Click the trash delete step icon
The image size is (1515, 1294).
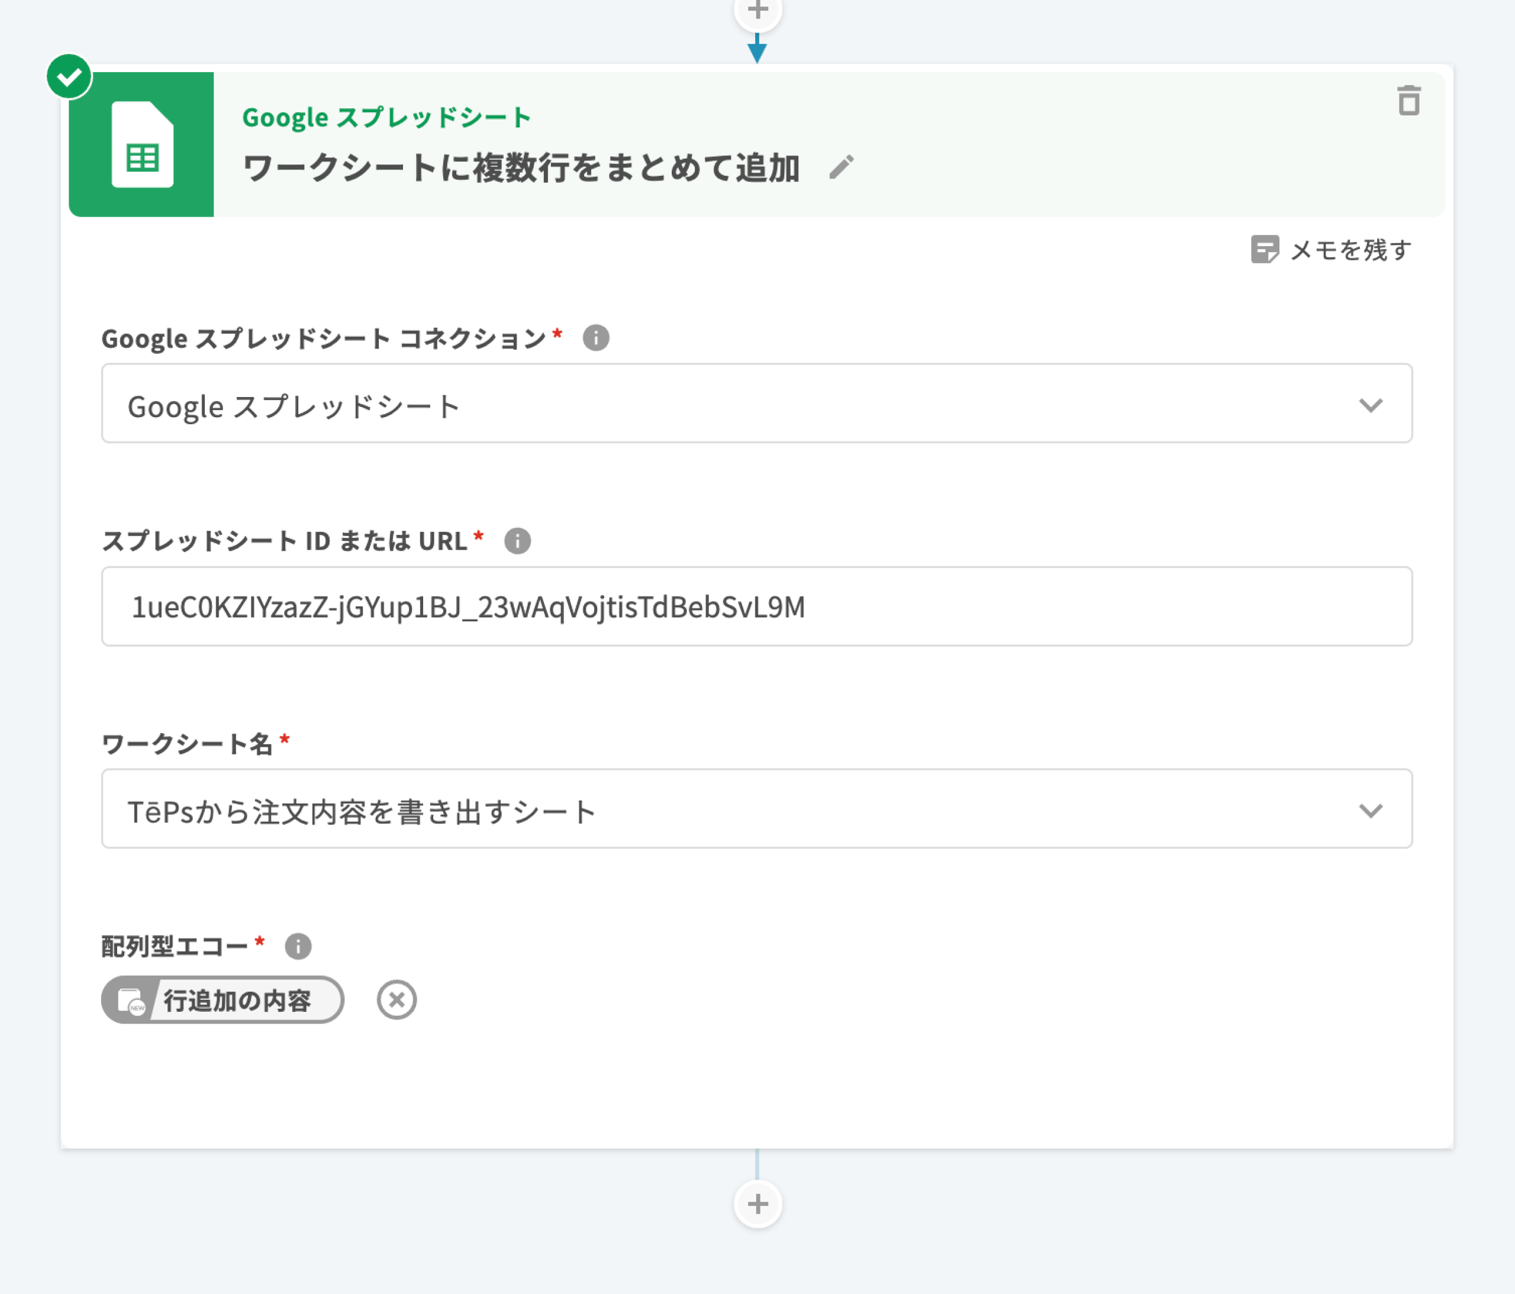[x=1408, y=101]
